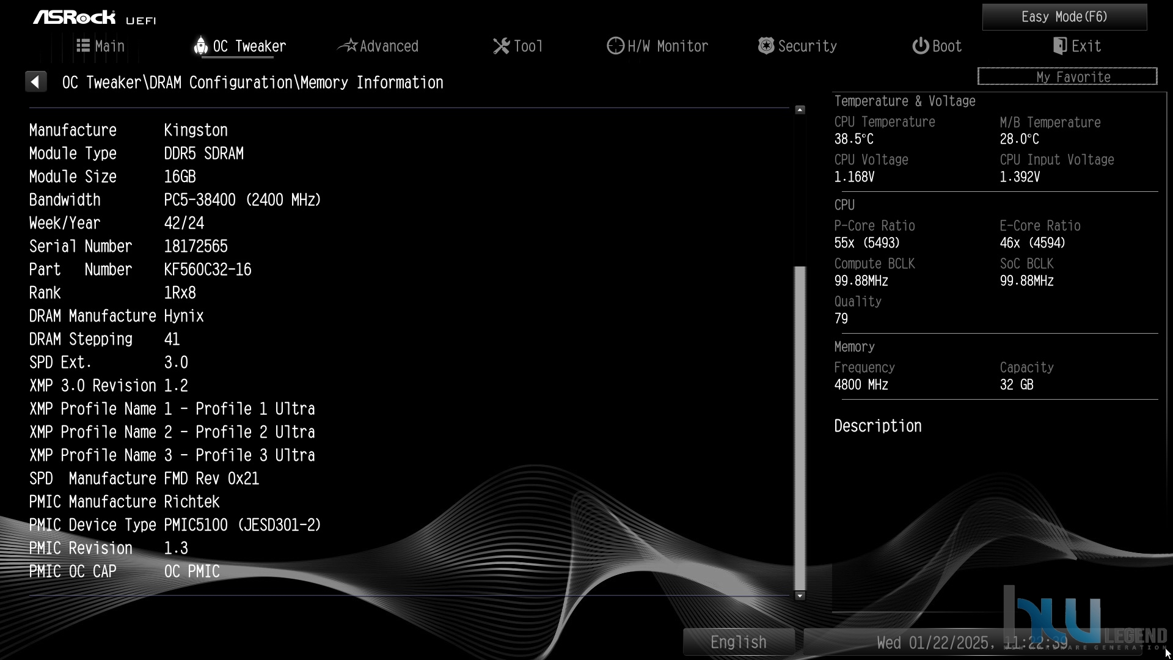The width and height of the screenshot is (1173, 660).
Task: Click the date and time display
Action: (972, 643)
